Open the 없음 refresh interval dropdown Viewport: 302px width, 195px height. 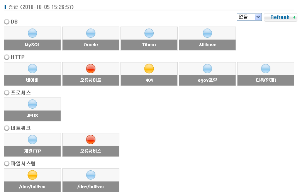pos(249,17)
